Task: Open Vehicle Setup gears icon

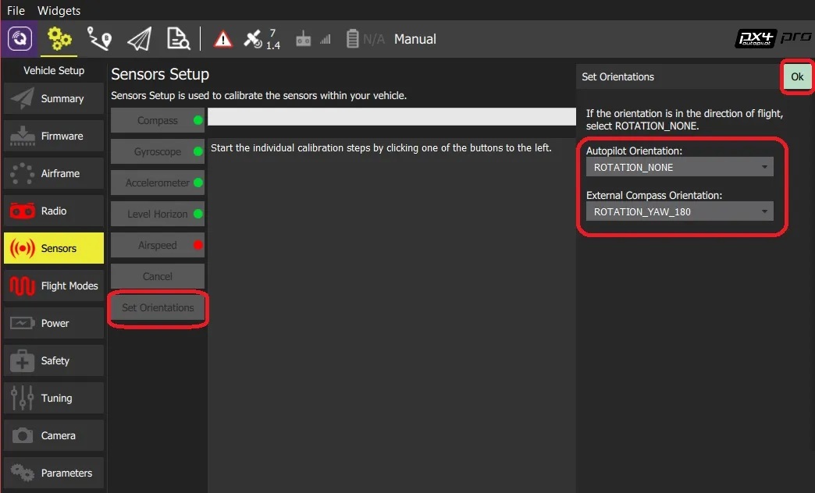Action: (x=59, y=38)
